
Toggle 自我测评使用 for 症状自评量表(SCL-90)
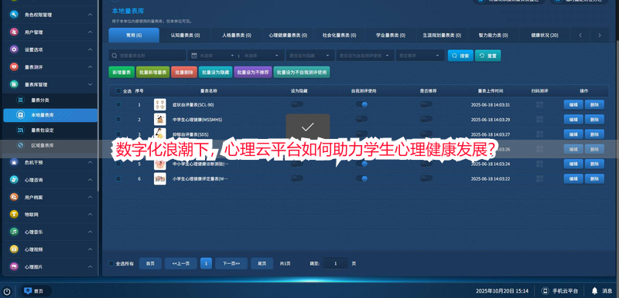tap(361, 104)
